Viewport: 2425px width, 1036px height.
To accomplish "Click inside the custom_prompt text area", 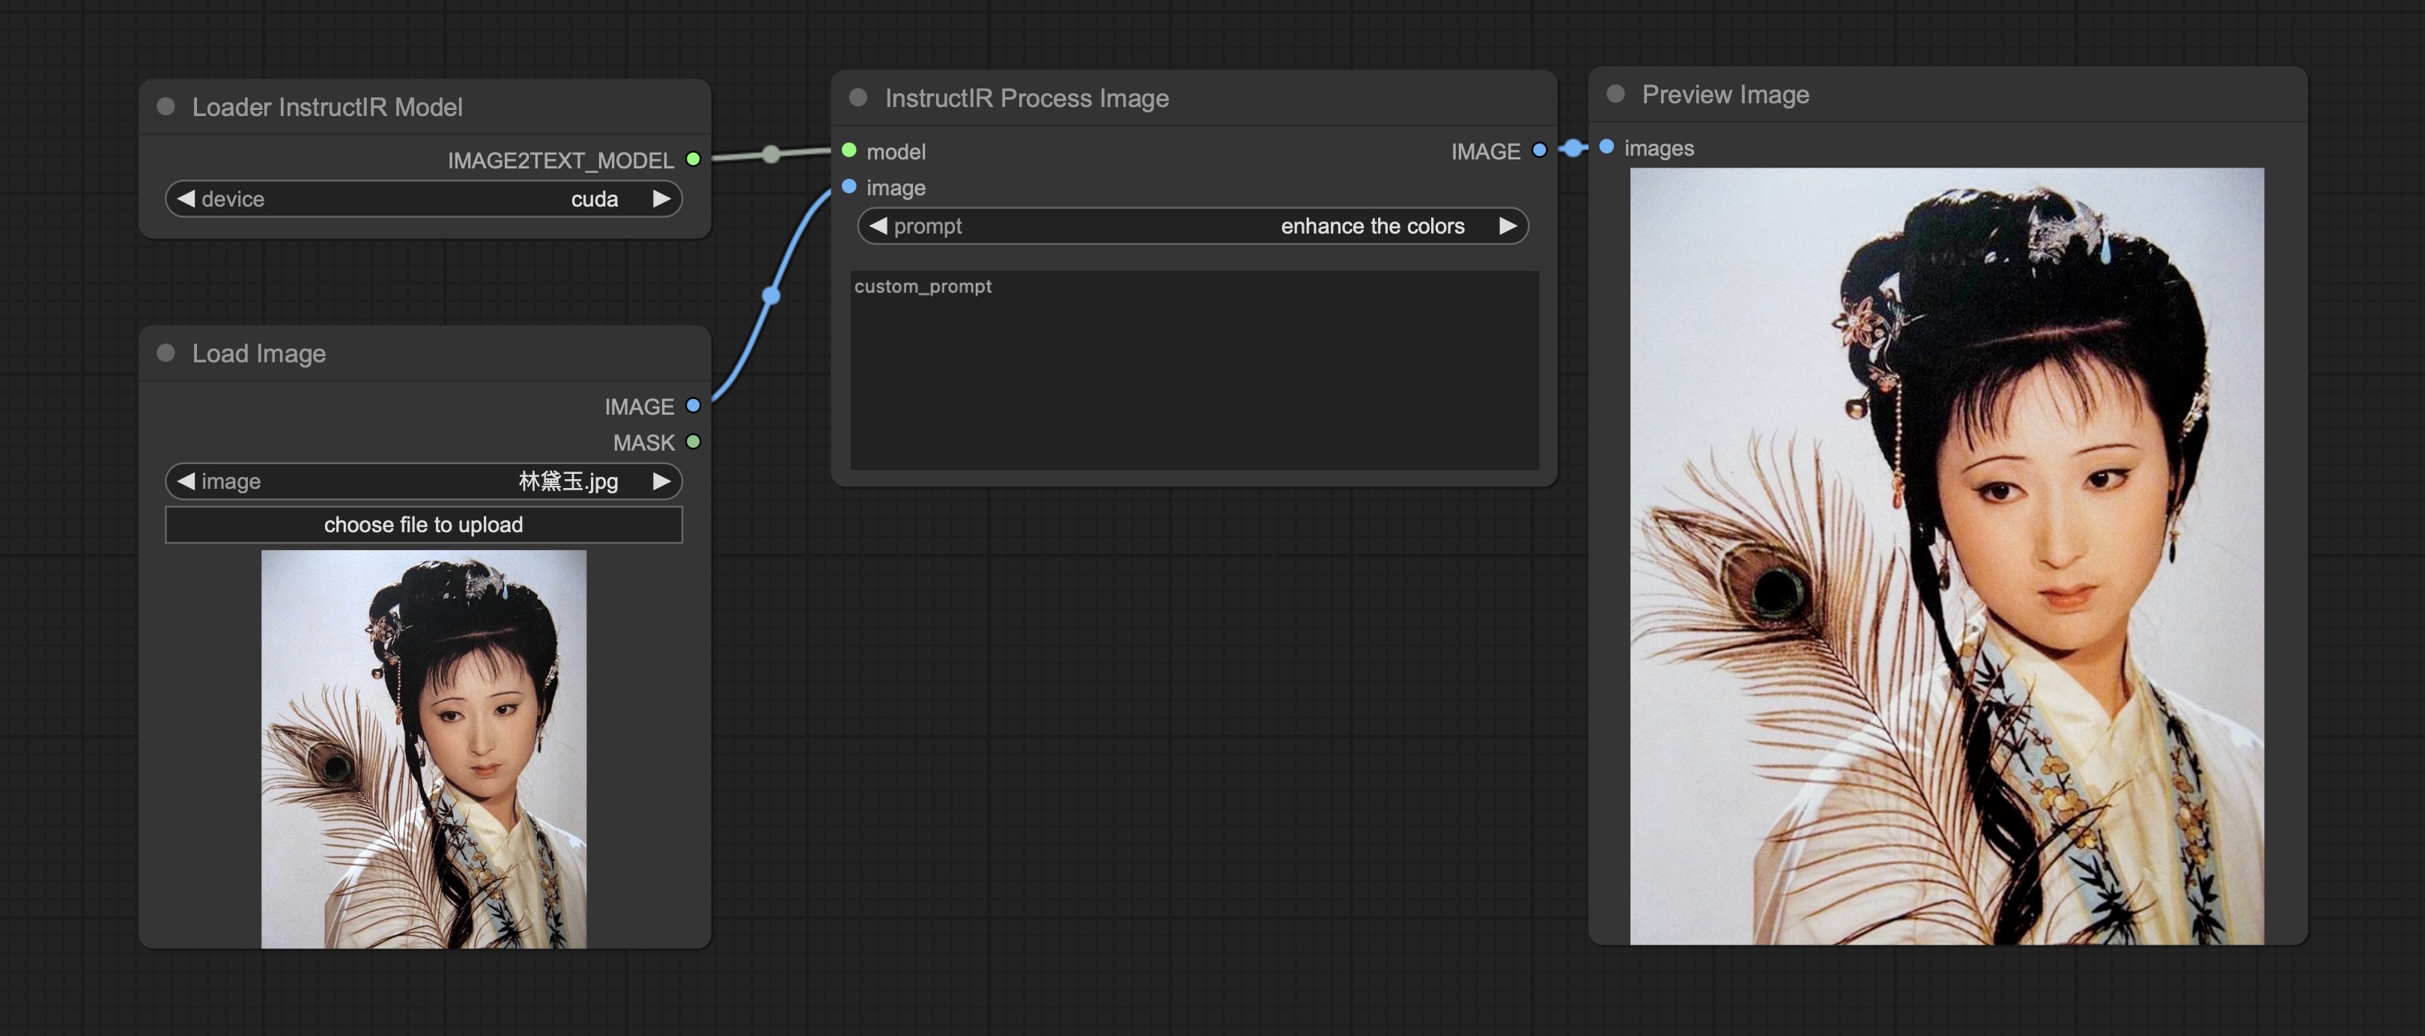I will point(1194,377).
